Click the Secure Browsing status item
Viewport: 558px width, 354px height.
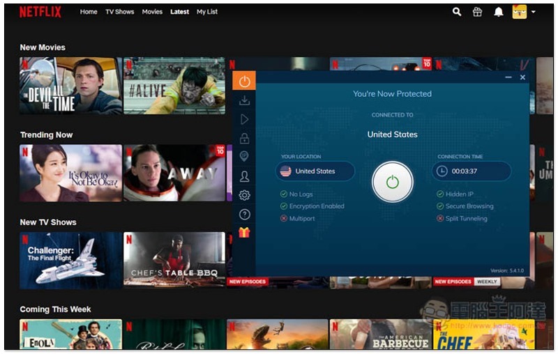465,206
